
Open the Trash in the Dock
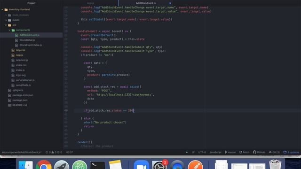point(275,165)
